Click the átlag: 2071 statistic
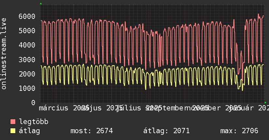Viewport: 269px width, 140px height. (x=166, y=131)
